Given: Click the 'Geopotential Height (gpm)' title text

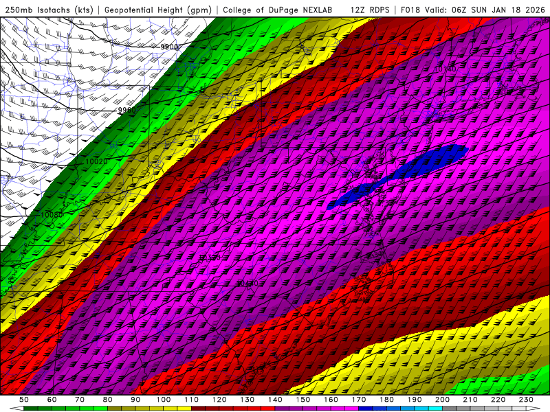Looking at the screenshot, I should [x=158, y=10].
